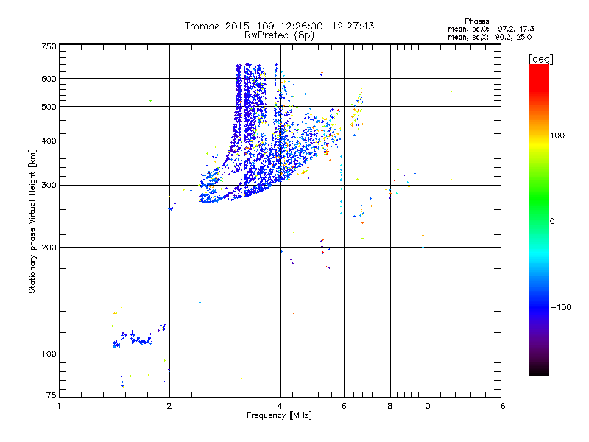Click the 'Phases' header label
The image size is (589, 442).
click(x=476, y=21)
